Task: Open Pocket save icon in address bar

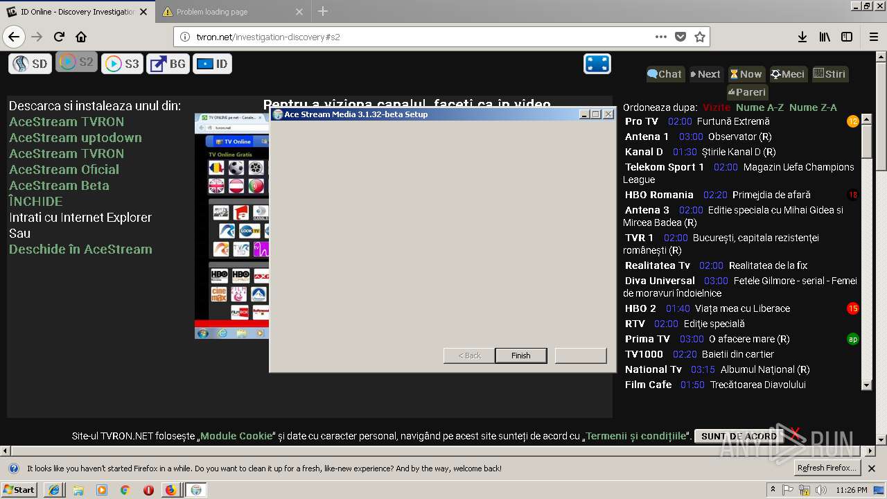Action: (x=680, y=37)
